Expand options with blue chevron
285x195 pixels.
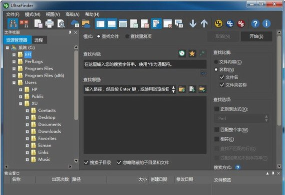click(203, 73)
